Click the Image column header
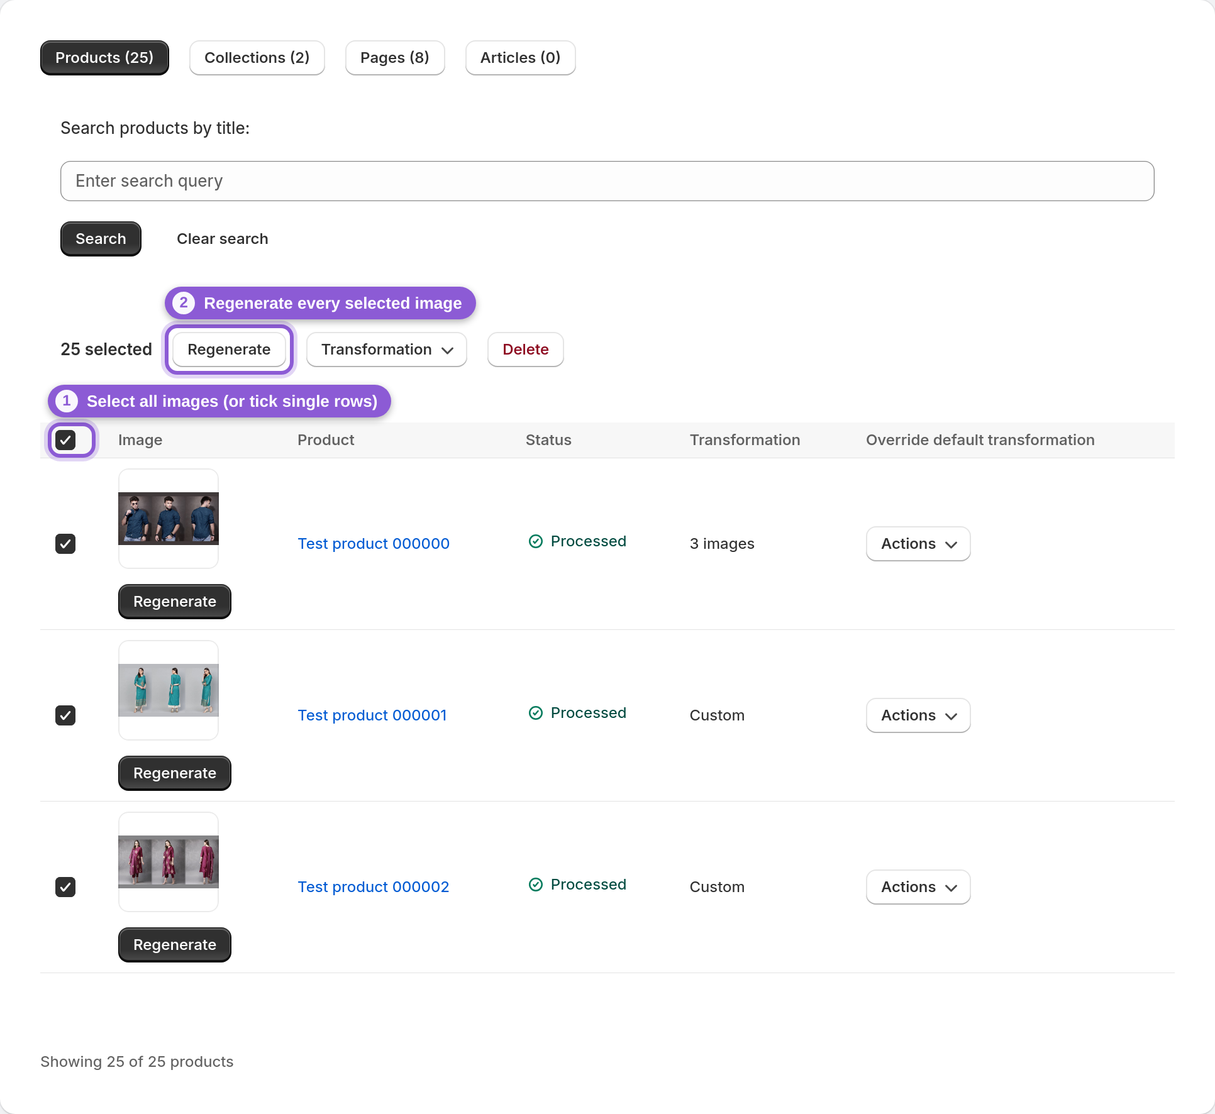This screenshot has width=1215, height=1114. (x=140, y=440)
